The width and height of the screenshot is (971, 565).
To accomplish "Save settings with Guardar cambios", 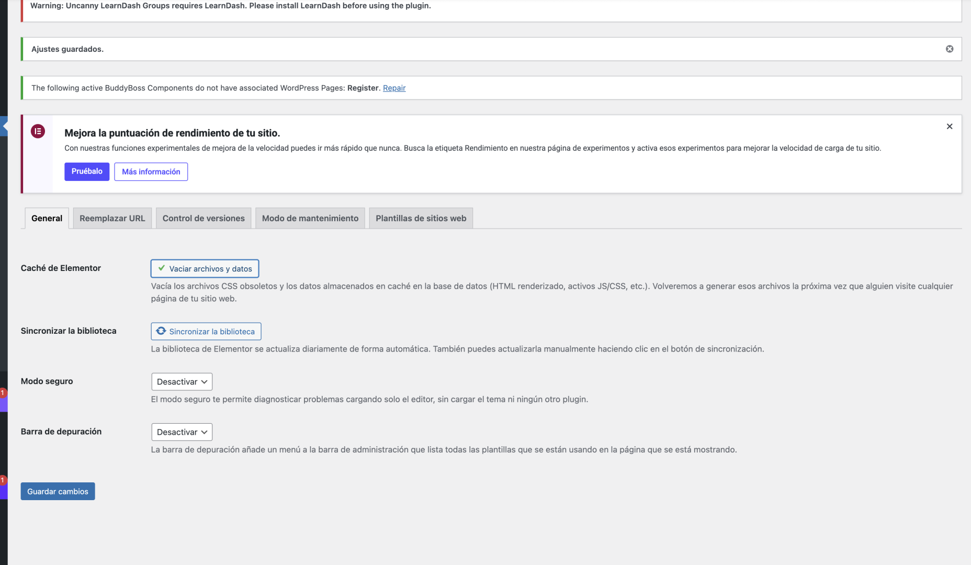I will coord(58,491).
